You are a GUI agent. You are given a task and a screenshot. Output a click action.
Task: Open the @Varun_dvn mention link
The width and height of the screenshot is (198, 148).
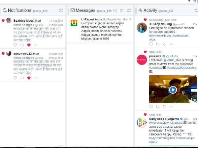(172, 60)
